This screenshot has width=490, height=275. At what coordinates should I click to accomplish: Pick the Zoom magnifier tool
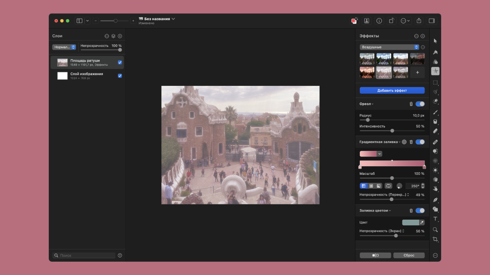coord(435,229)
